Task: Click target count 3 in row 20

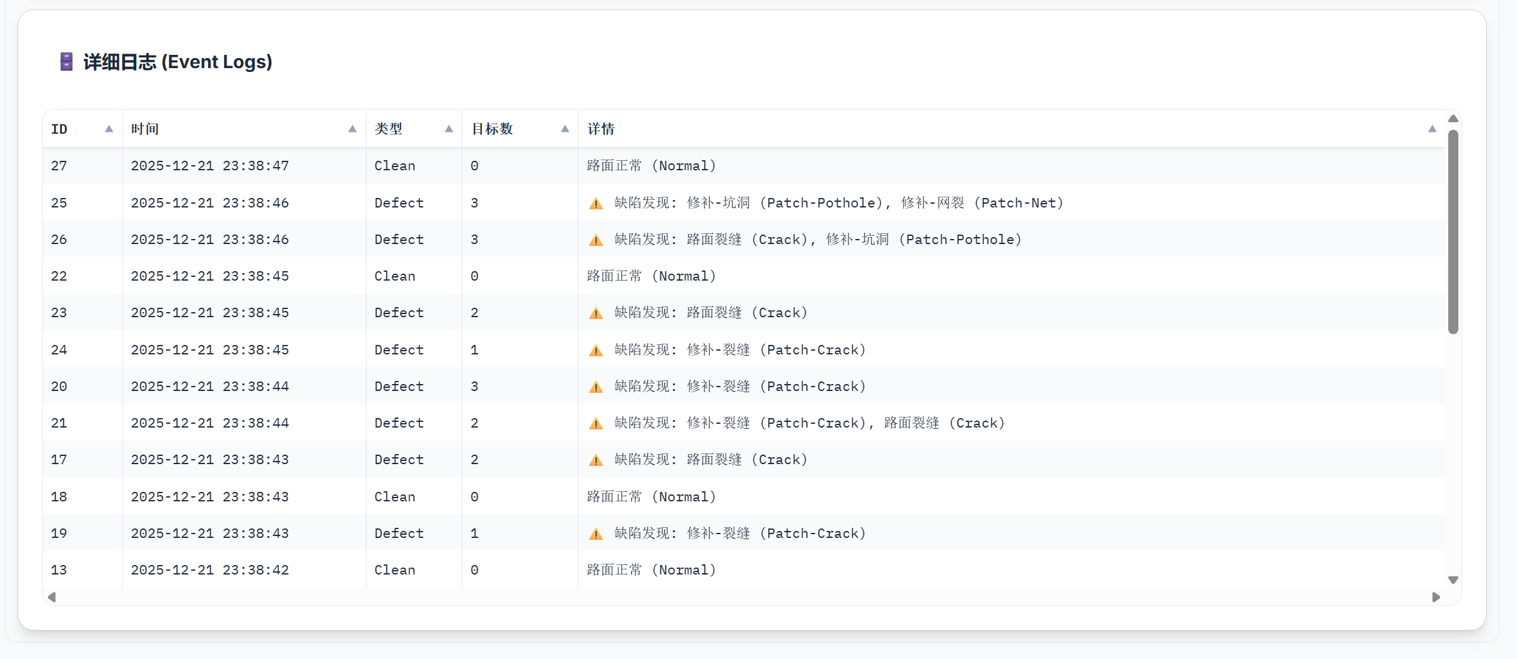Action: (474, 387)
